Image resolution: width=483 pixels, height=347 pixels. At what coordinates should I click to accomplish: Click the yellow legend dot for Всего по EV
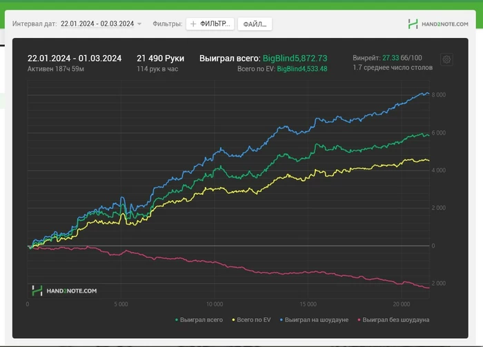point(233,320)
